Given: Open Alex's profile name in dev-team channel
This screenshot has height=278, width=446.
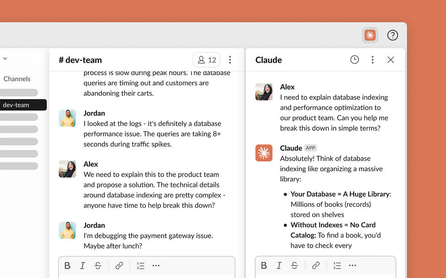Looking at the screenshot, I should 91,164.
